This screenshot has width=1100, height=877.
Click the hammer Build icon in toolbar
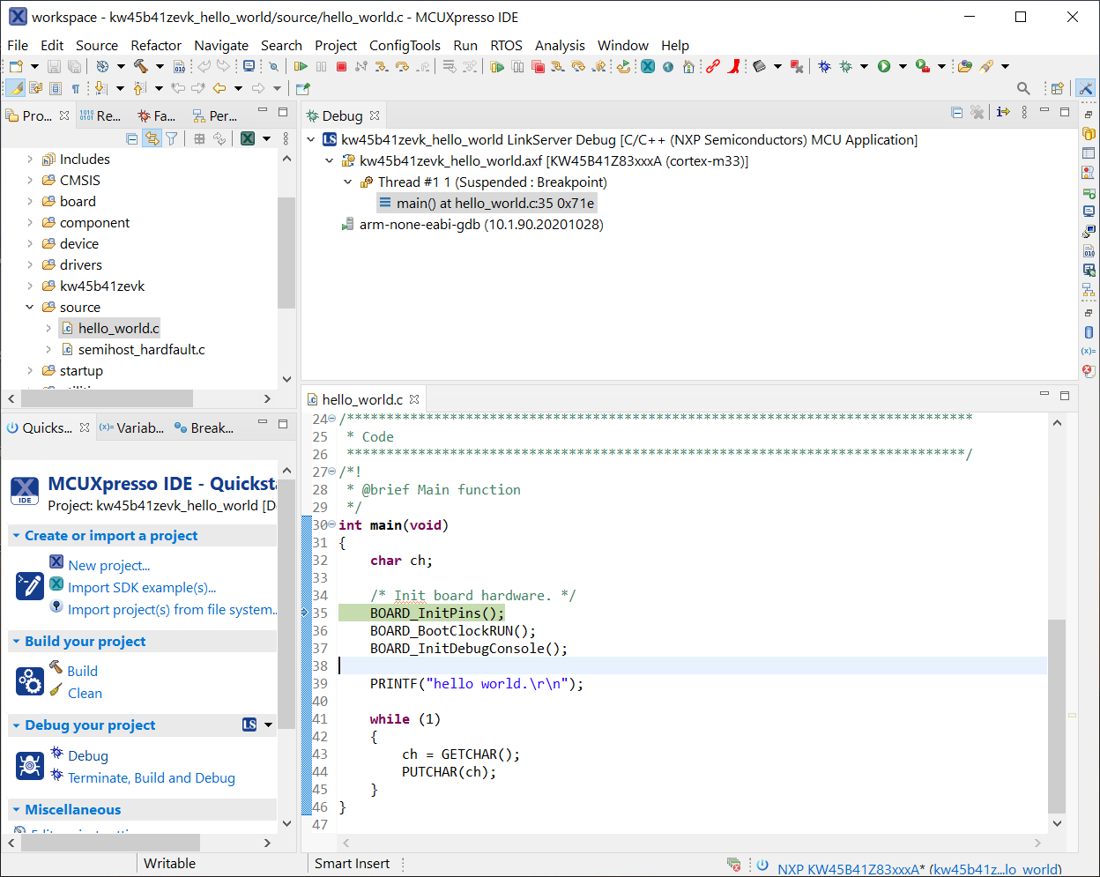tap(140, 67)
